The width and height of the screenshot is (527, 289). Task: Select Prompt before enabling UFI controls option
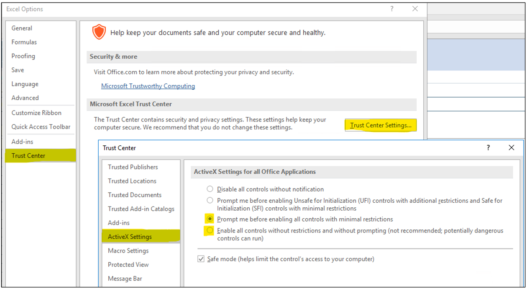tap(210, 201)
